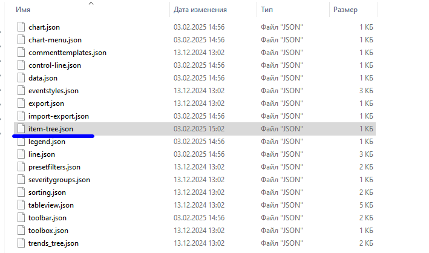Viewport: 429px width, 253px height.
Task: Select the chart-menu.json file name
Action: 54,40
